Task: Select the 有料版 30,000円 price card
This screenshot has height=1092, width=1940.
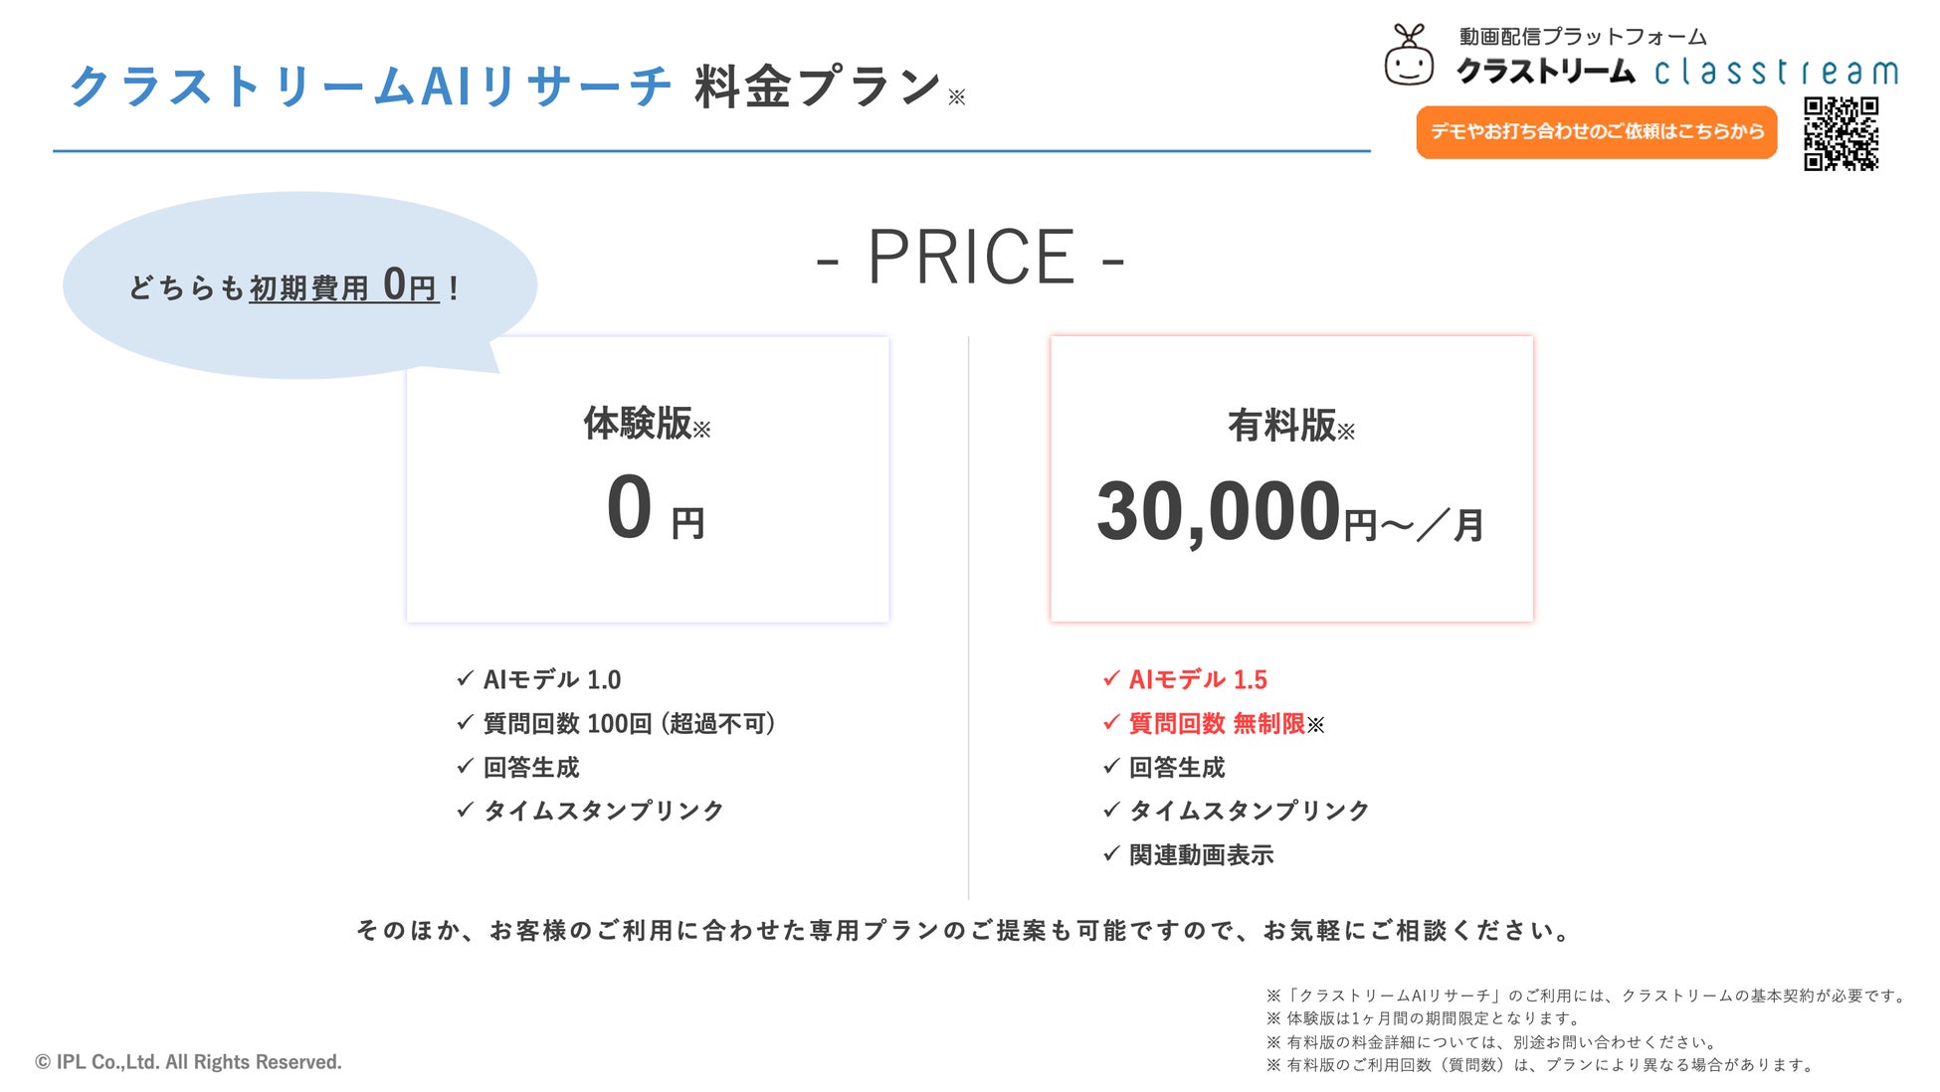Action: [x=1291, y=479]
